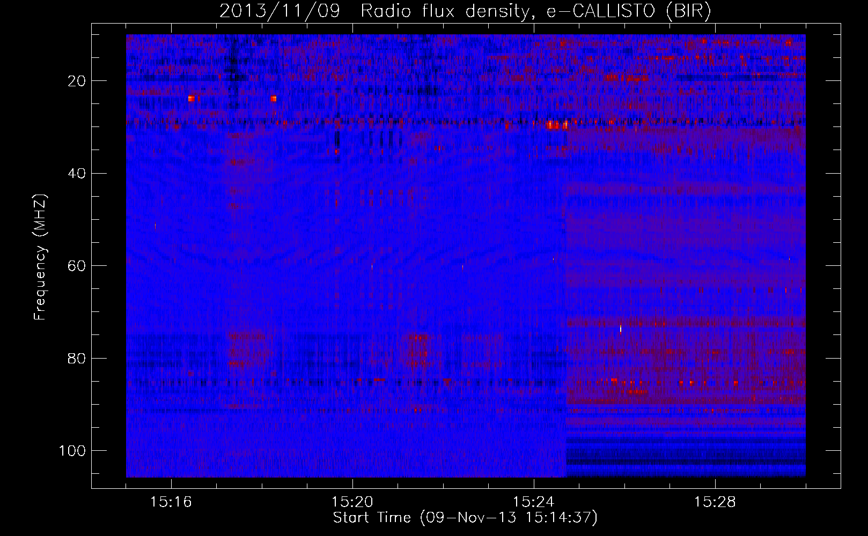
Task: Click the plot title mentioning e-CALLISTO (BIR)
Action: 465,11
